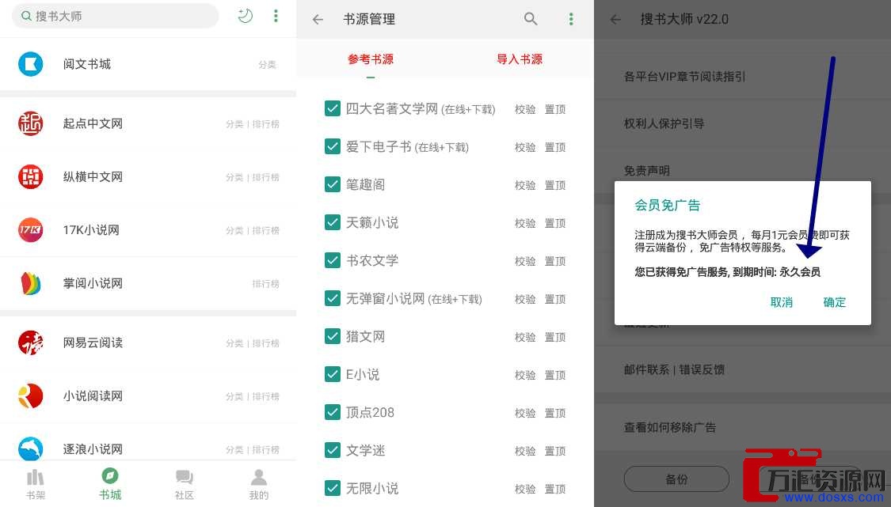Uncheck 顶点208 source
The width and height of the screenshot is (891, 507).
coord(333,413)
